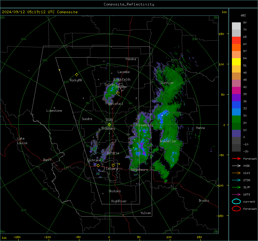
Task: Click the Brooks city label
Action: (204, 201)
